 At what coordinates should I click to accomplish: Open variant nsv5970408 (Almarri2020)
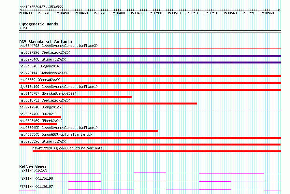coord(43,59)
